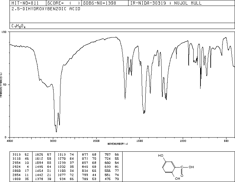Choose the 834 wavenumber cell
Screen dimensions: 235x182
click(x=85, y=171)
